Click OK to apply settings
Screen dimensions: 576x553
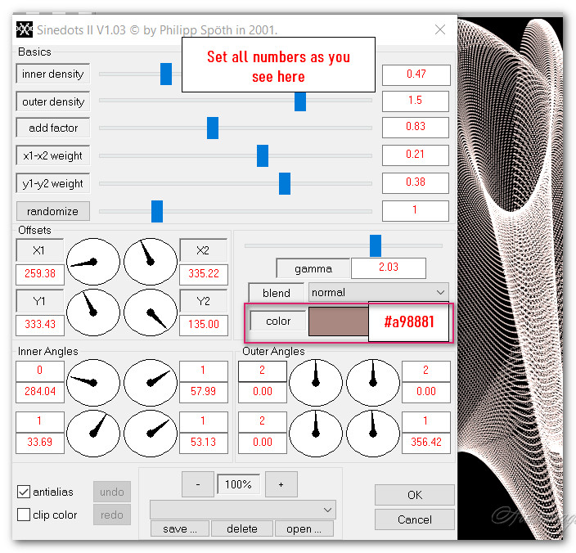click(414, 495)
